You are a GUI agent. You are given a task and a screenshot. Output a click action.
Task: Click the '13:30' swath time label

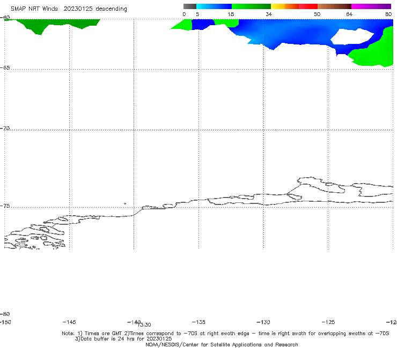tap(144, 325)
